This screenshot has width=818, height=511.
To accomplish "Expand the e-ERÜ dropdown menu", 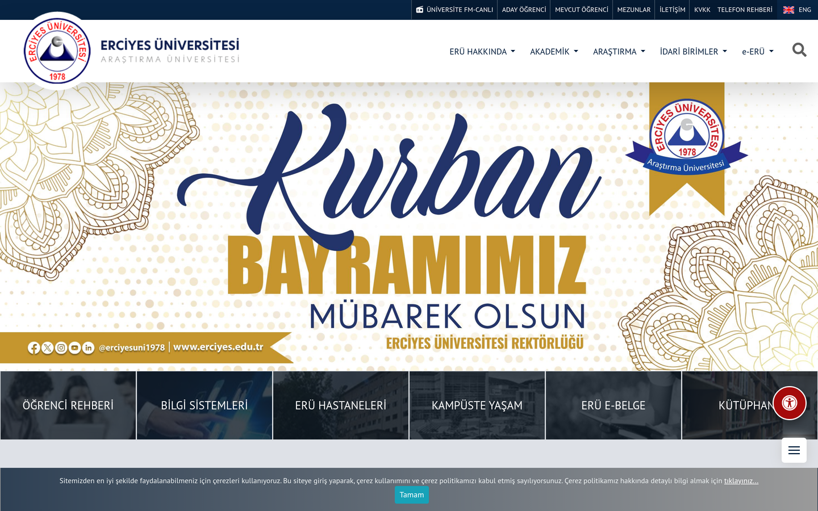I will [x=758, y=51].
